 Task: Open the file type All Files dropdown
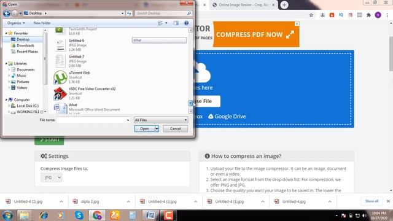click(161, 120)
